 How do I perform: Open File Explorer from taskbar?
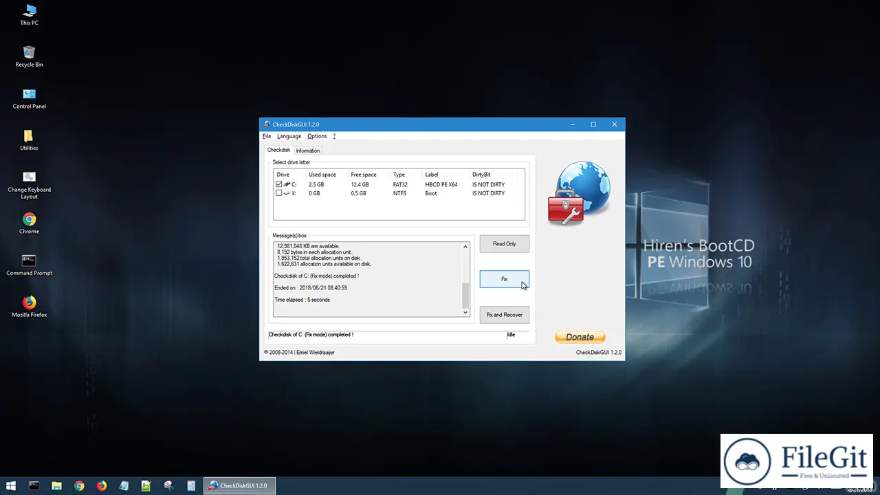(56, 485)
